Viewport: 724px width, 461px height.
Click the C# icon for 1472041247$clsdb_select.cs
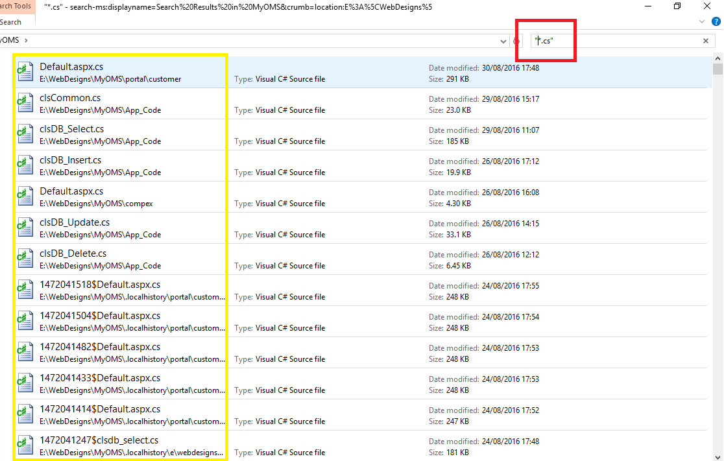pyautogui.click(x=25, y=445)
